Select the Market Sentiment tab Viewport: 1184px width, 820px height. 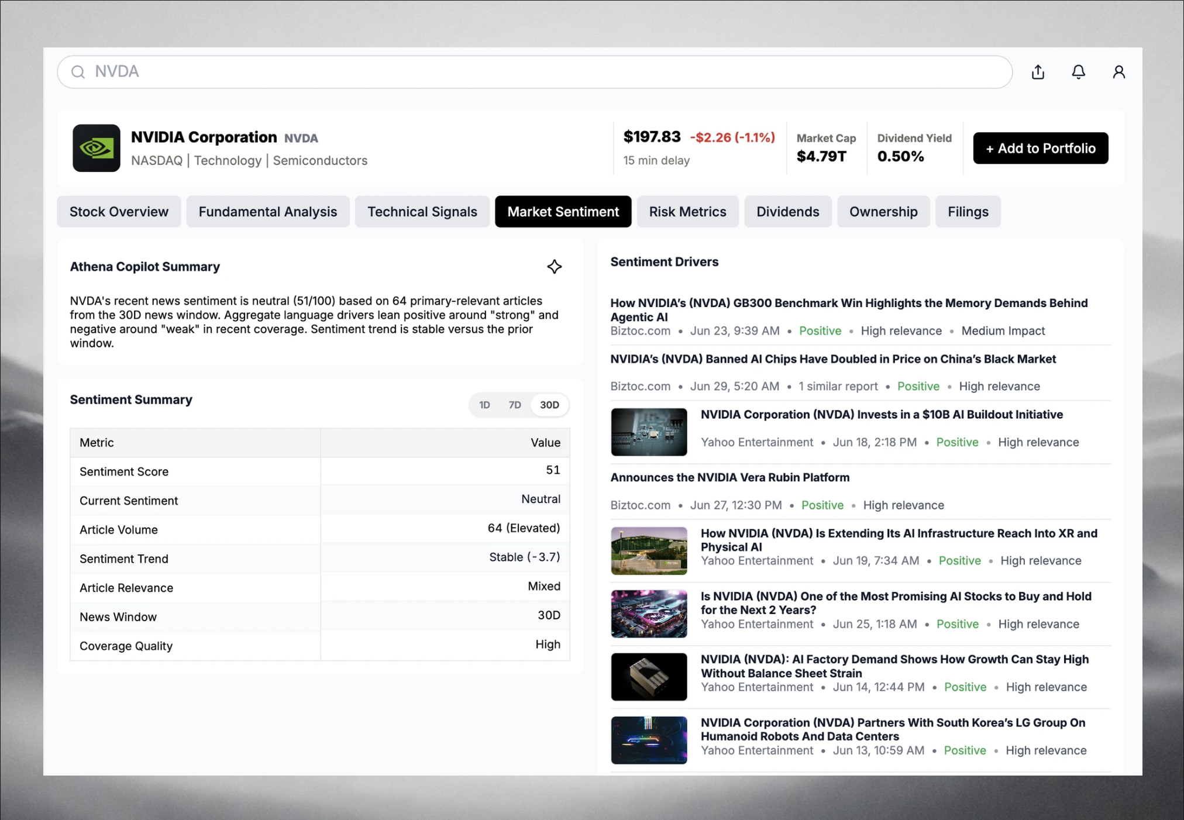coord(563,212)
